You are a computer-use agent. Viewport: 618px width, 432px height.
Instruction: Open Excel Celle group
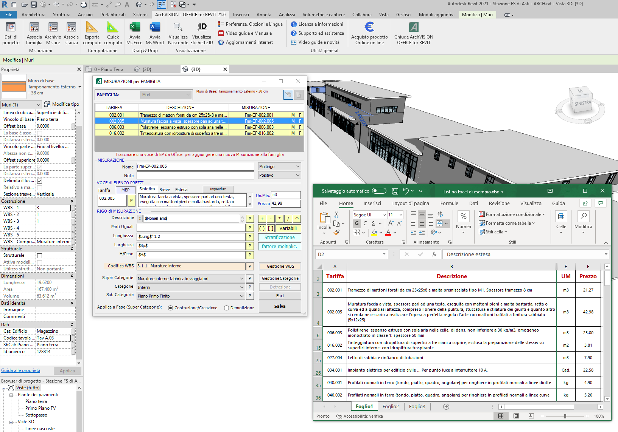(561, 222)
